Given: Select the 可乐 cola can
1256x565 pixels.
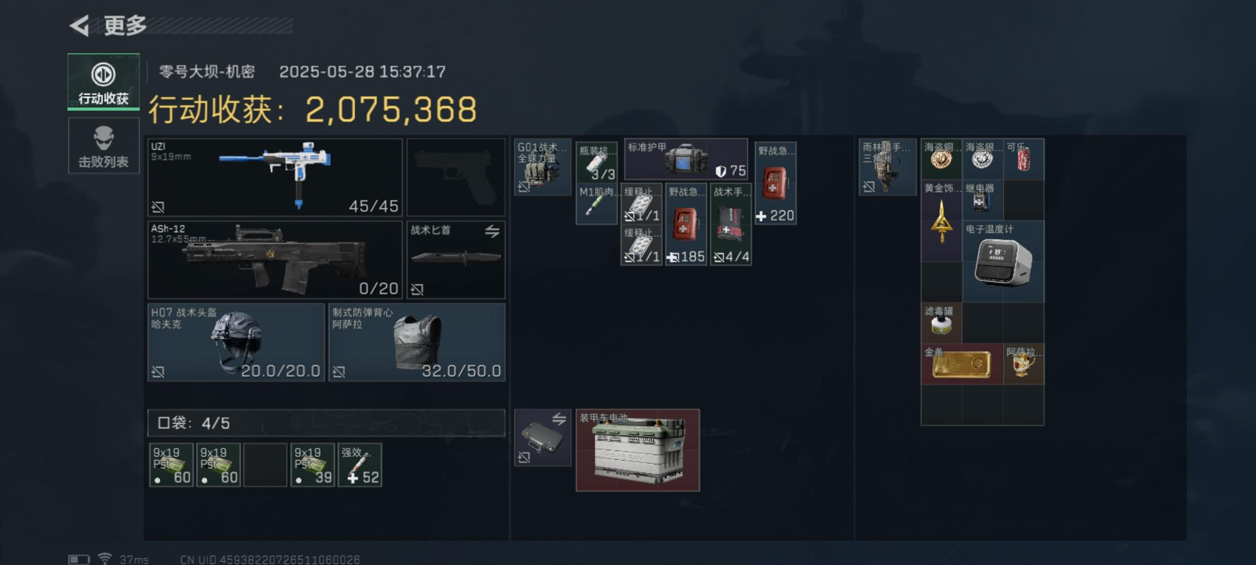Looking at the screenshot, I should coord(1024,159).
